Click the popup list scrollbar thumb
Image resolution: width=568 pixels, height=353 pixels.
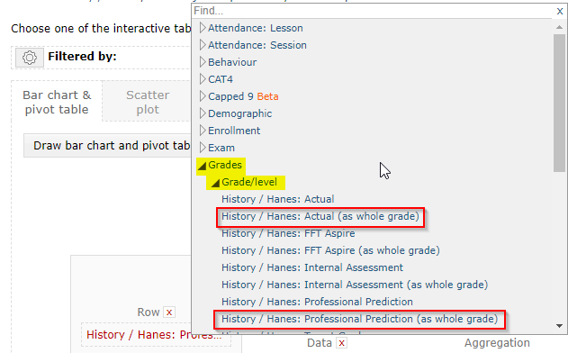(x=559, y=103)
